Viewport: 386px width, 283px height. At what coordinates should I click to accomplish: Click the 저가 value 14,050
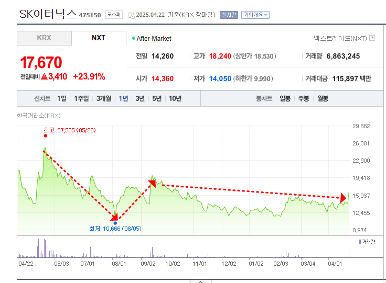tap(220, 78)
